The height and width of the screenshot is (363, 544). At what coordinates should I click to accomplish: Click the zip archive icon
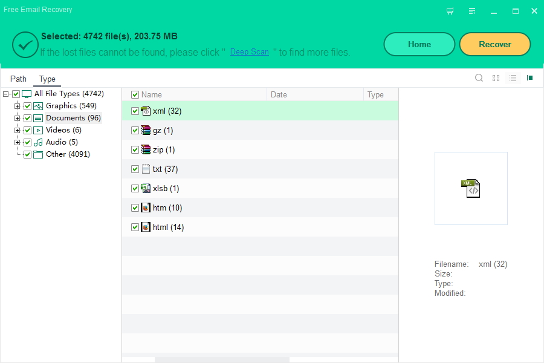(146, 149)
